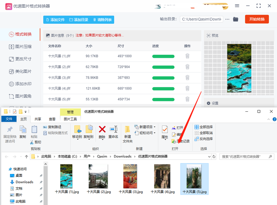Click 全部取消 select none

203,133
